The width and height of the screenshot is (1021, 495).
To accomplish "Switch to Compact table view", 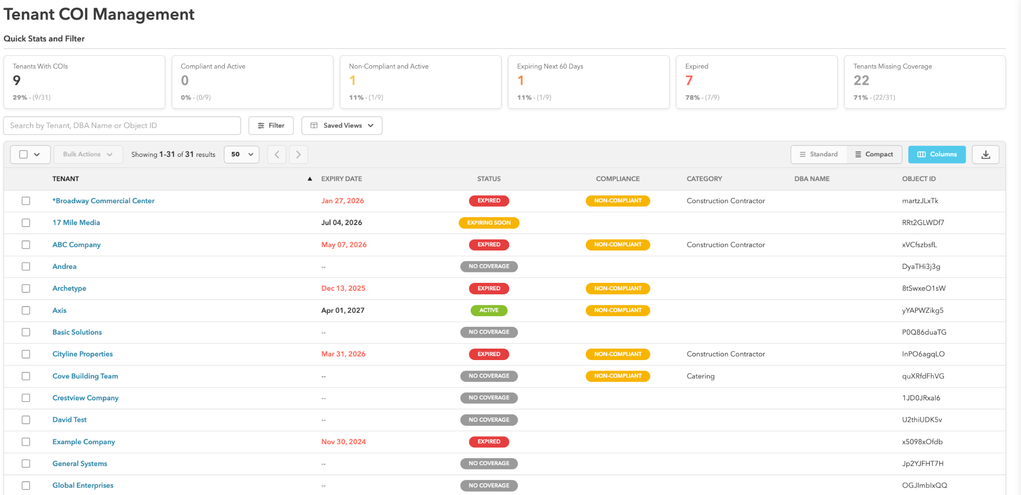I will click(874, 154).
